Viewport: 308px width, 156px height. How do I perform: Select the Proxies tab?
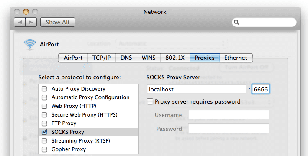[204, 58]
